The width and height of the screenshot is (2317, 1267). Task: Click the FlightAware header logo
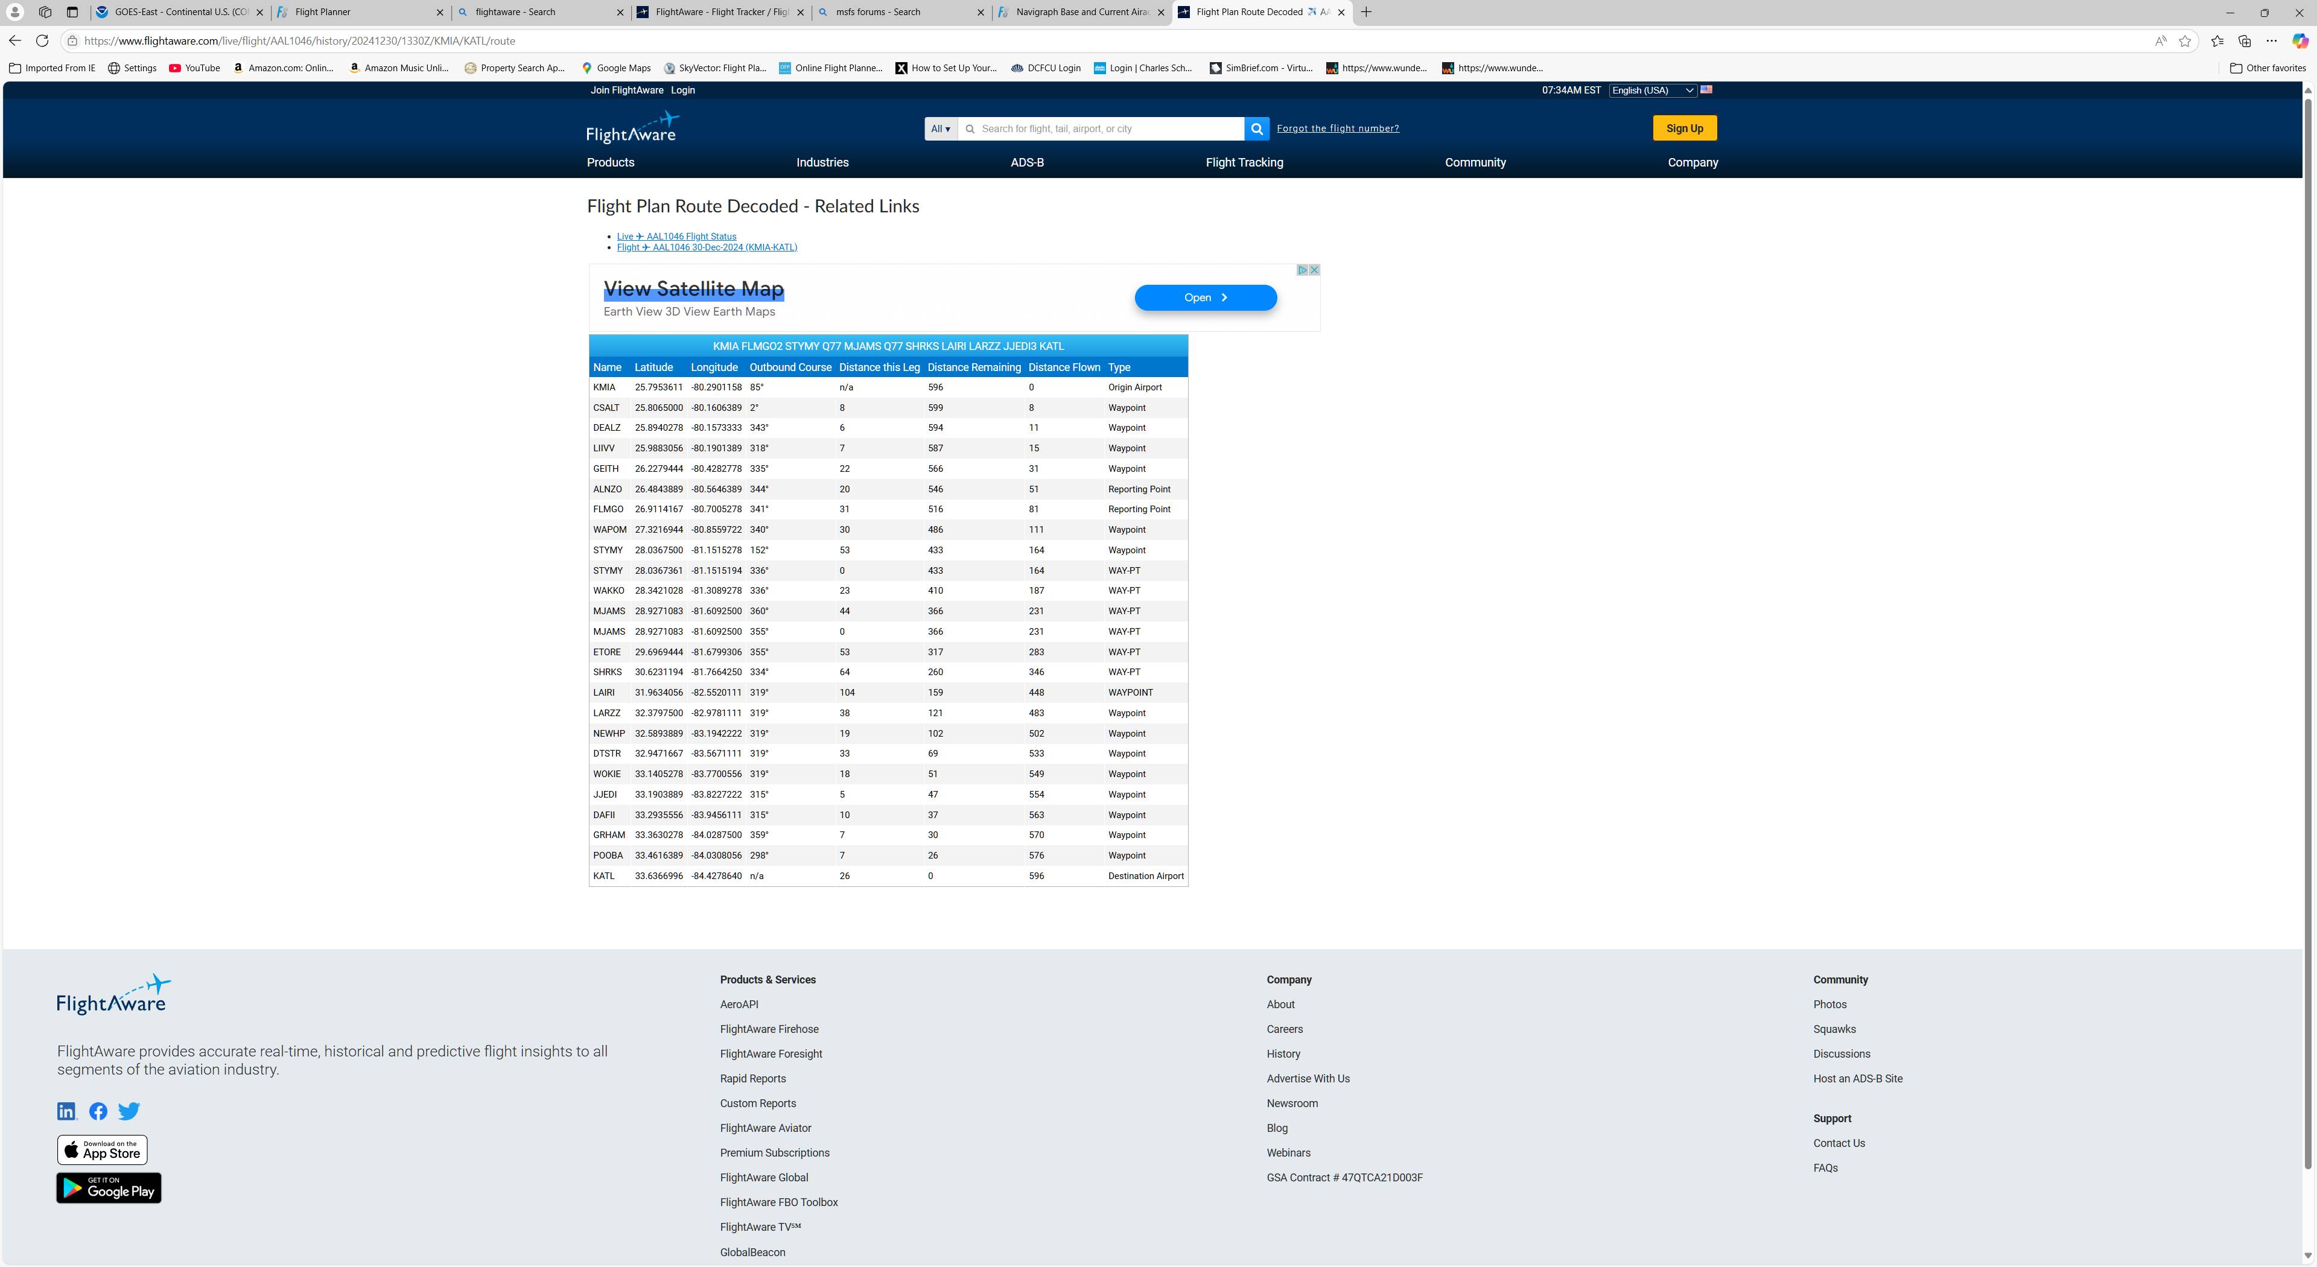tap(632, 128)
